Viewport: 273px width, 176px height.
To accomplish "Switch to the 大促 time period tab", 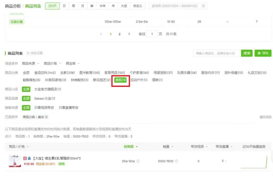I will 124,6.
